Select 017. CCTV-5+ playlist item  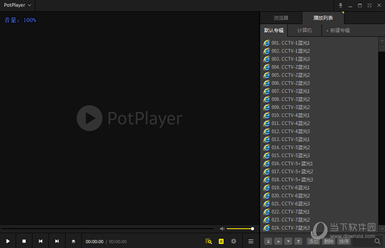pos(319,172)
